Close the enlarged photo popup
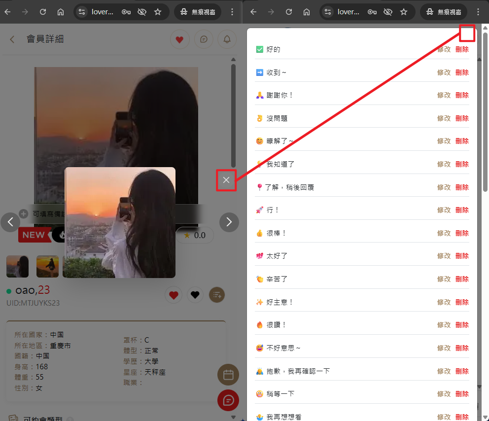 click(x=226, y=180)
